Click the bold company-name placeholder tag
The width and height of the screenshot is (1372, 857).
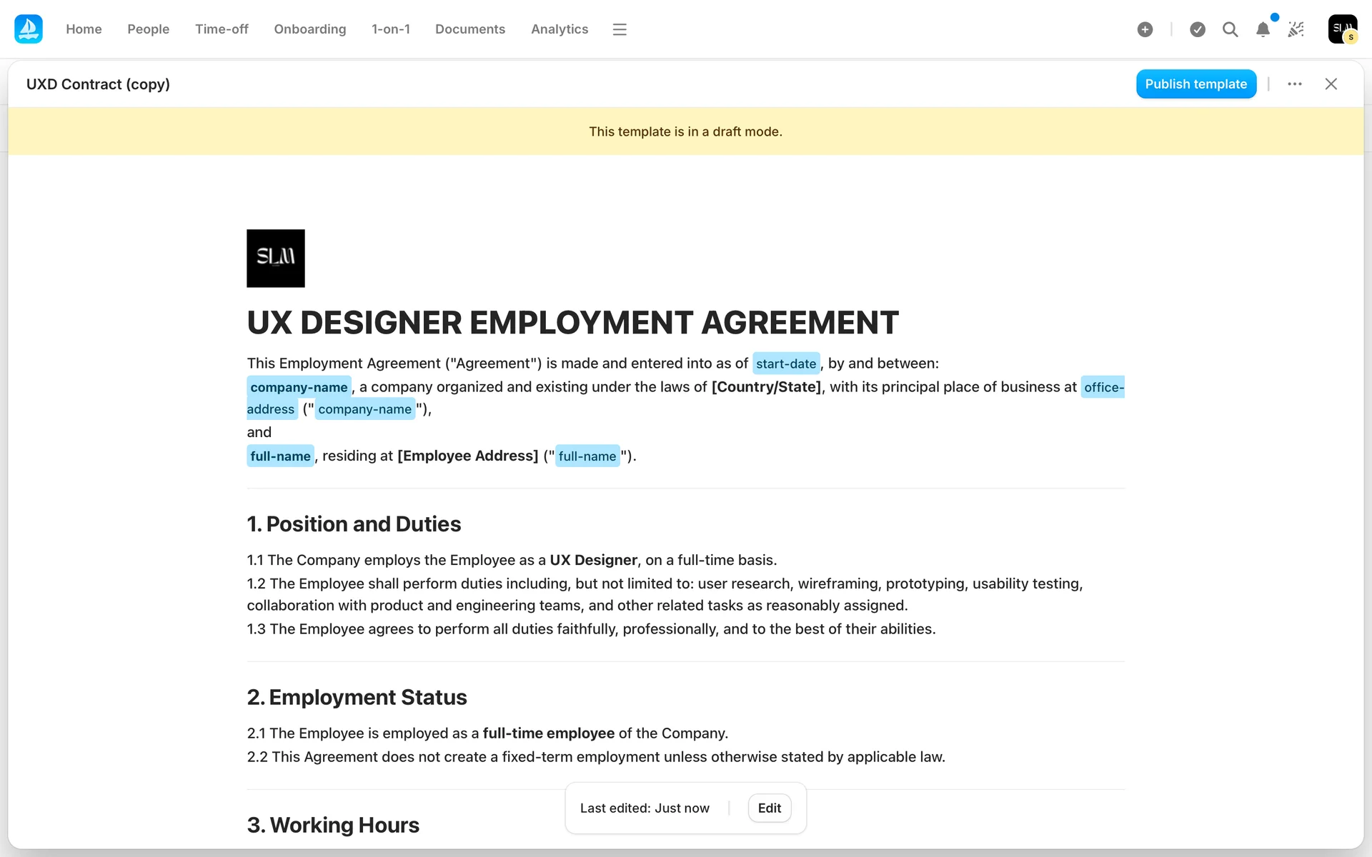coord(299,387)
